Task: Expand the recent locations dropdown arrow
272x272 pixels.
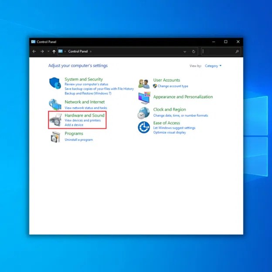Action: 48,51
